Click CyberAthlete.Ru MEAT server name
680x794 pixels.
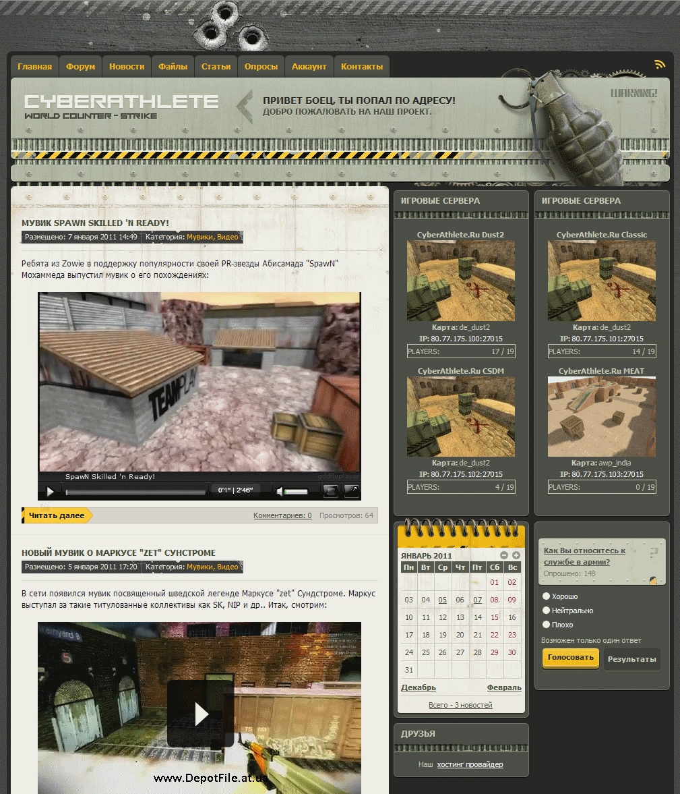(x=601, y=371)
